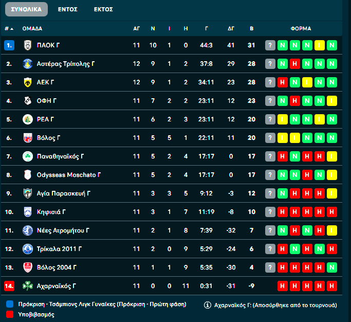Click the Βόλος Γ team logo

pyautogui.click(x=27, y=138)
